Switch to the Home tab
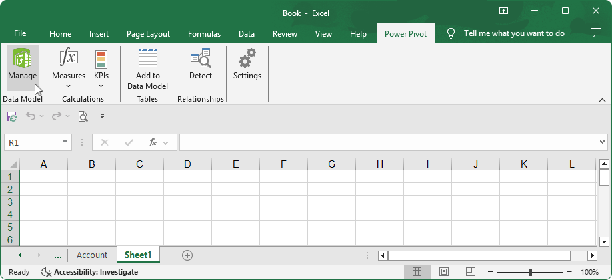 (x=60, y=34)
